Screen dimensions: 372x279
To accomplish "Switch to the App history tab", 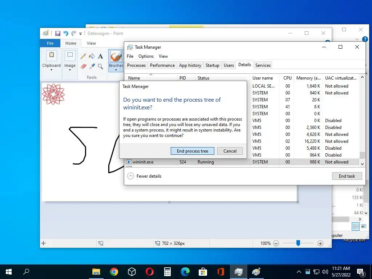I will pos(190,65).
